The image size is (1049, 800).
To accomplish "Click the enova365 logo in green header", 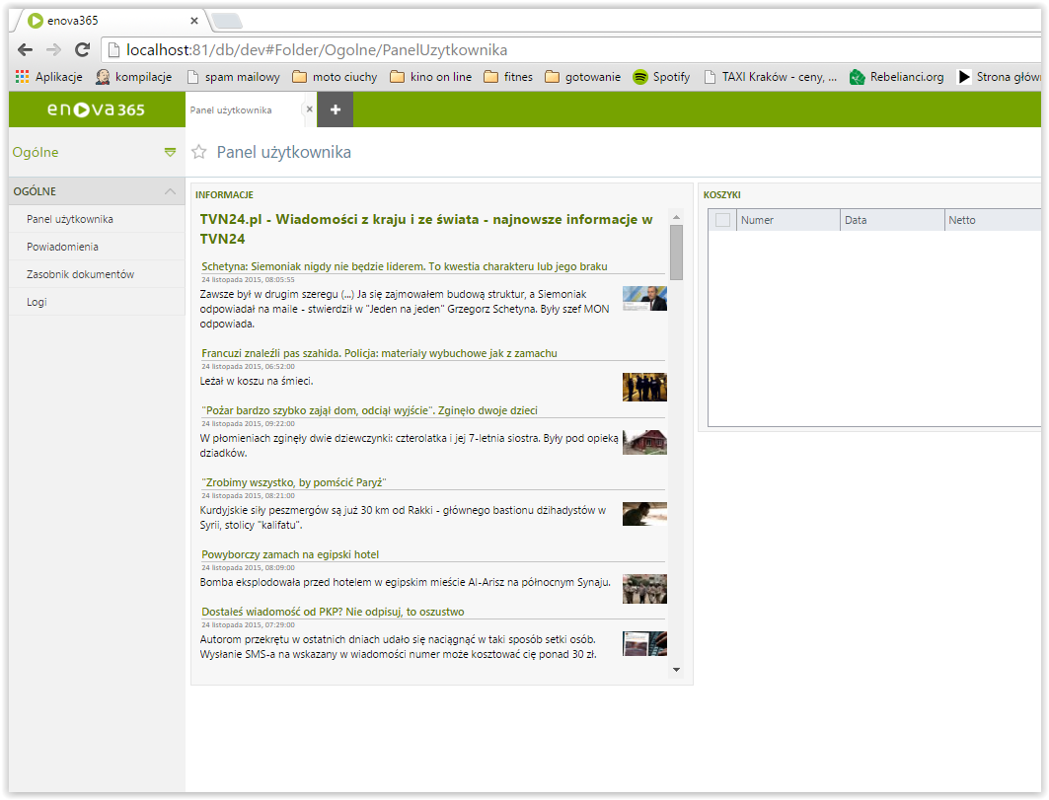I will point(96,109).
